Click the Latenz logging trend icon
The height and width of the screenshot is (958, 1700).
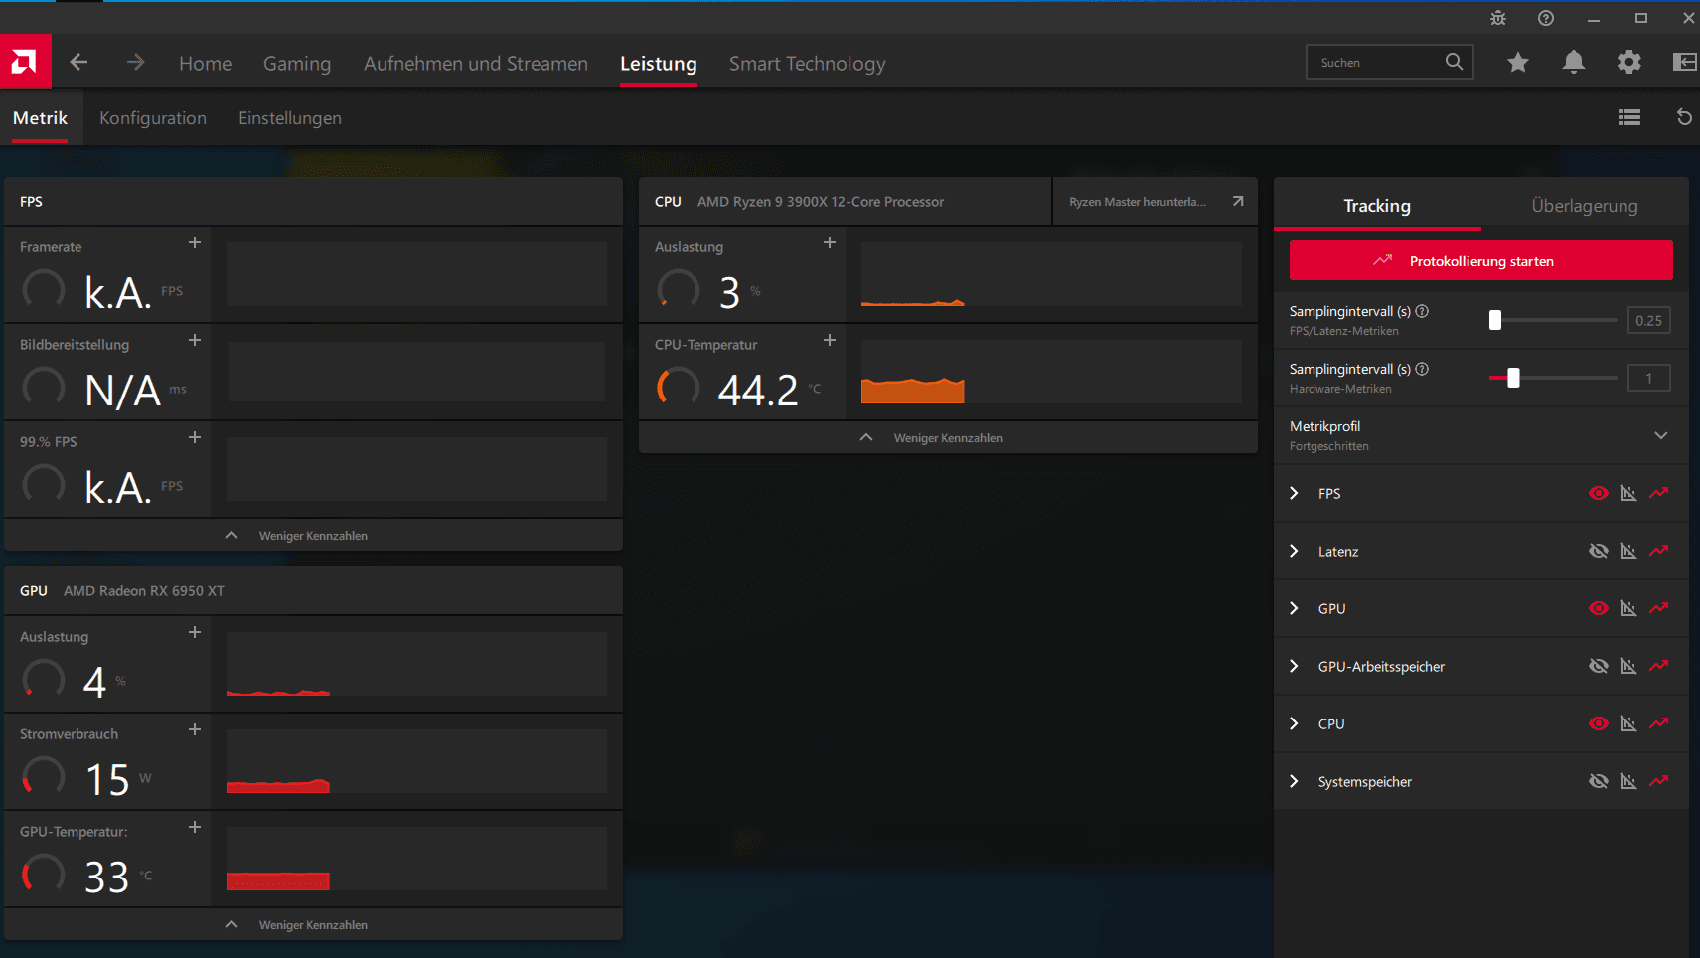coord(1659,551)
